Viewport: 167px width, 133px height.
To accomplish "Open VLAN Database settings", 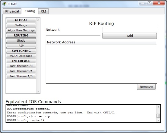I will point(21,56).
